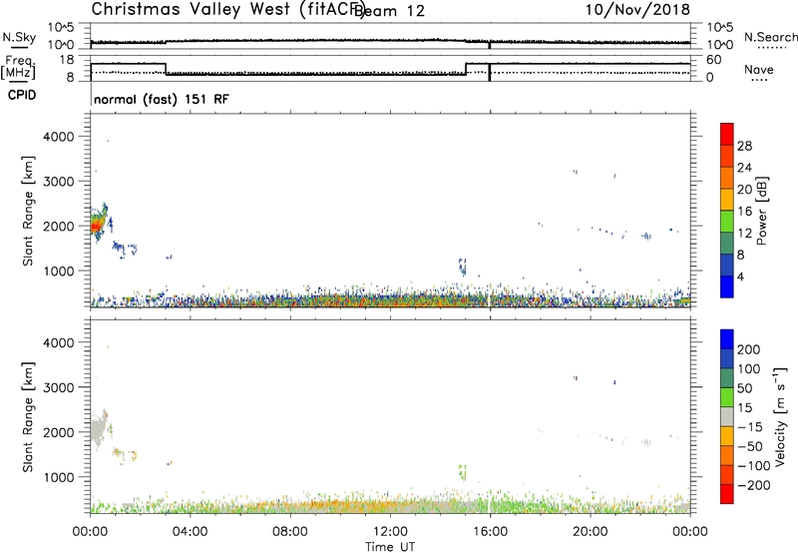Click the date "10/Nov/2018"
The height and width of the screenshot is (553, 798).
pos(637,9)
